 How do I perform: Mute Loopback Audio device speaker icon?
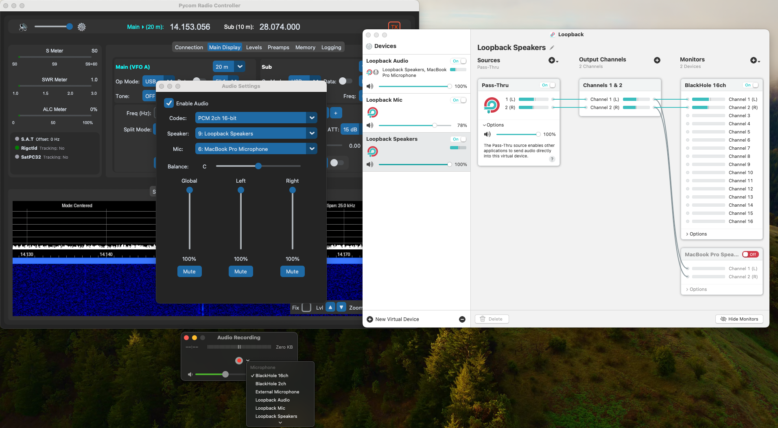370,86
